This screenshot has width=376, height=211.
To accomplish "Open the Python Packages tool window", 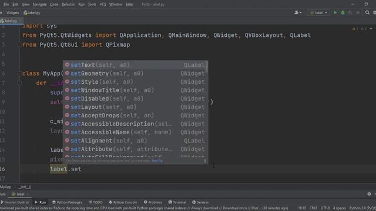I will click(x=67, y=202).
